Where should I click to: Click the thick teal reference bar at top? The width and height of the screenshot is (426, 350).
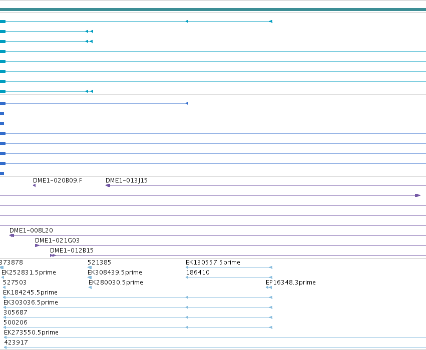tap(213, 9)
